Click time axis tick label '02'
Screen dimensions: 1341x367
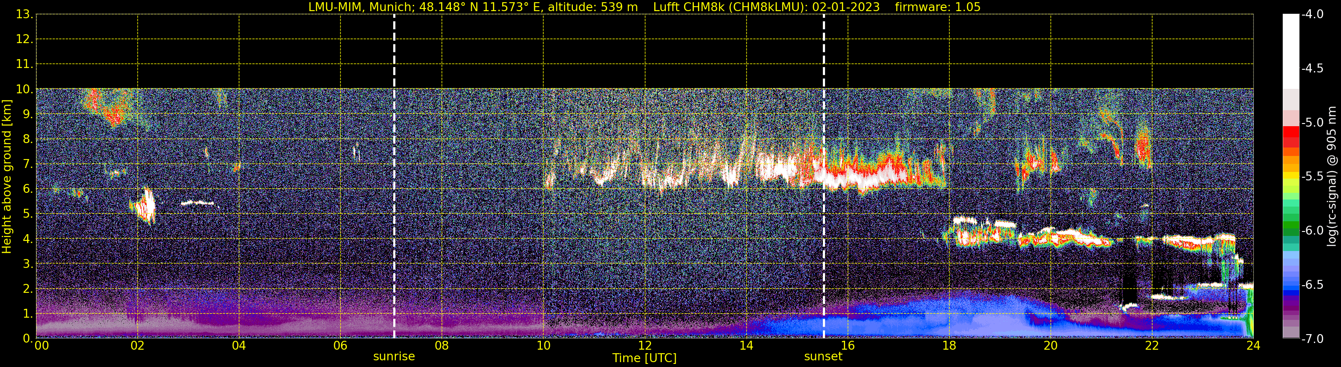pos(137,346)
